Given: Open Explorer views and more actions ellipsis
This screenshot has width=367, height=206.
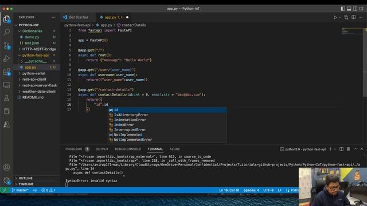Looking at the screenshot, I should click(53, 17).
